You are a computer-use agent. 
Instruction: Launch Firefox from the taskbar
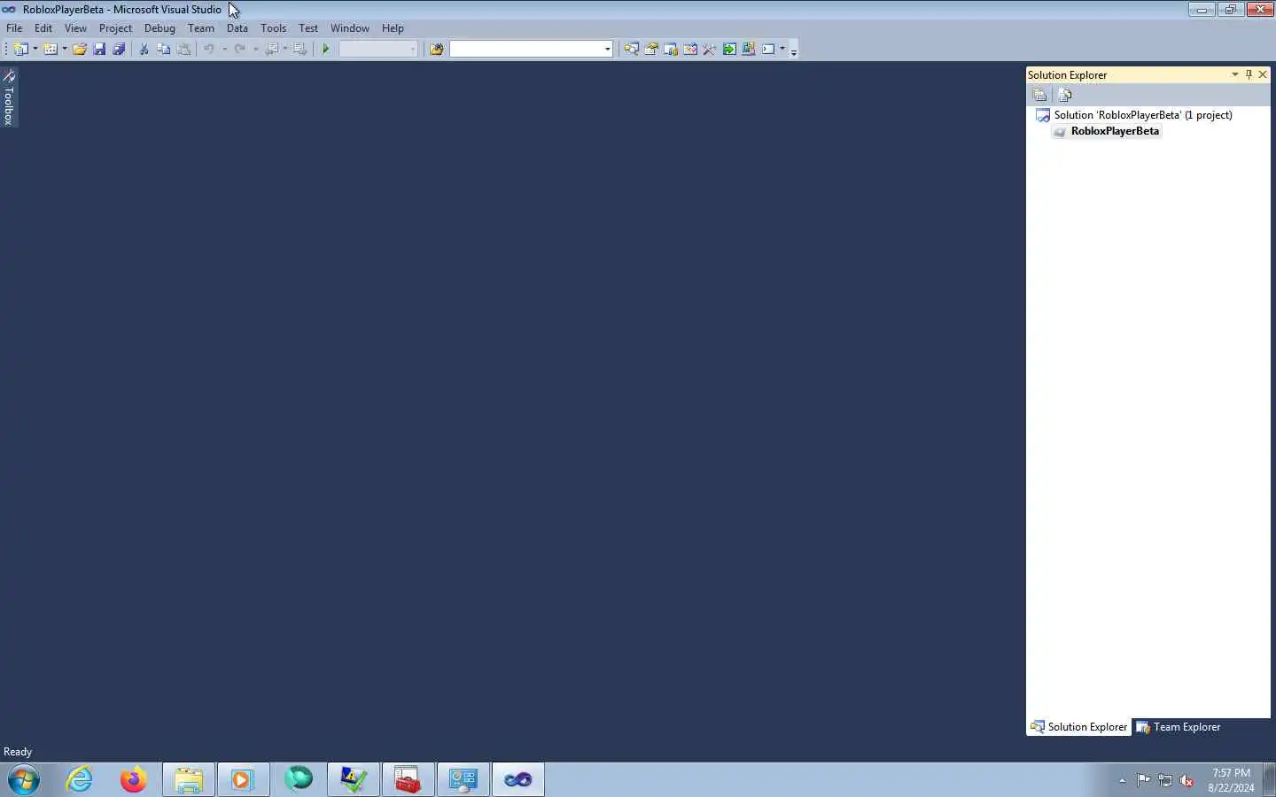[x=134, y=779]
